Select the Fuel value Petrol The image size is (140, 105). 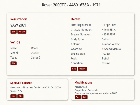[106, 59]
